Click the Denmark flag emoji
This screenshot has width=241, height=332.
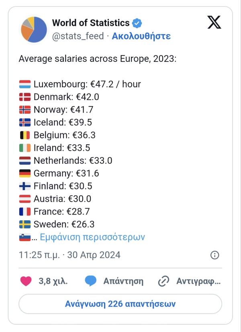(x=25, y=97)
